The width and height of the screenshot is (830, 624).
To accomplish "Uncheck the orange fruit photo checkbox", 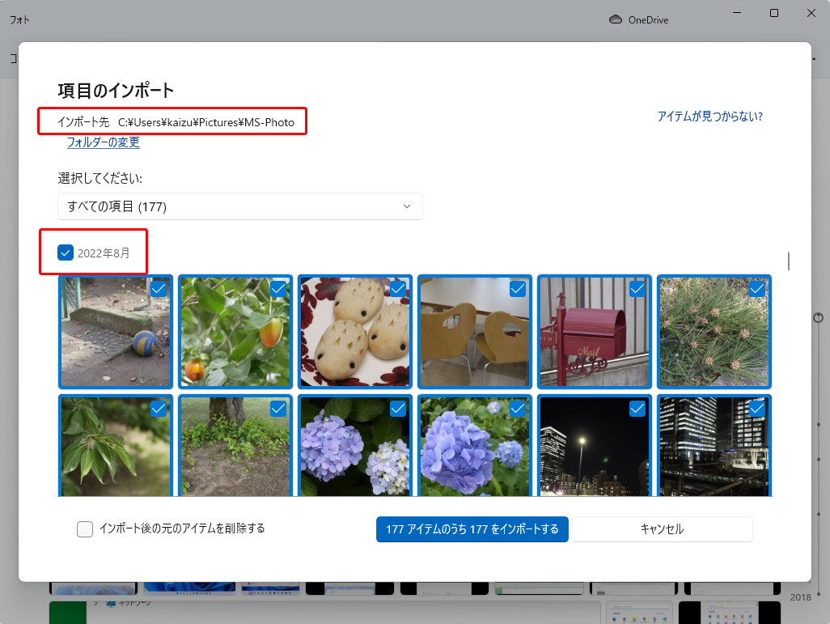I will [278, 289].
